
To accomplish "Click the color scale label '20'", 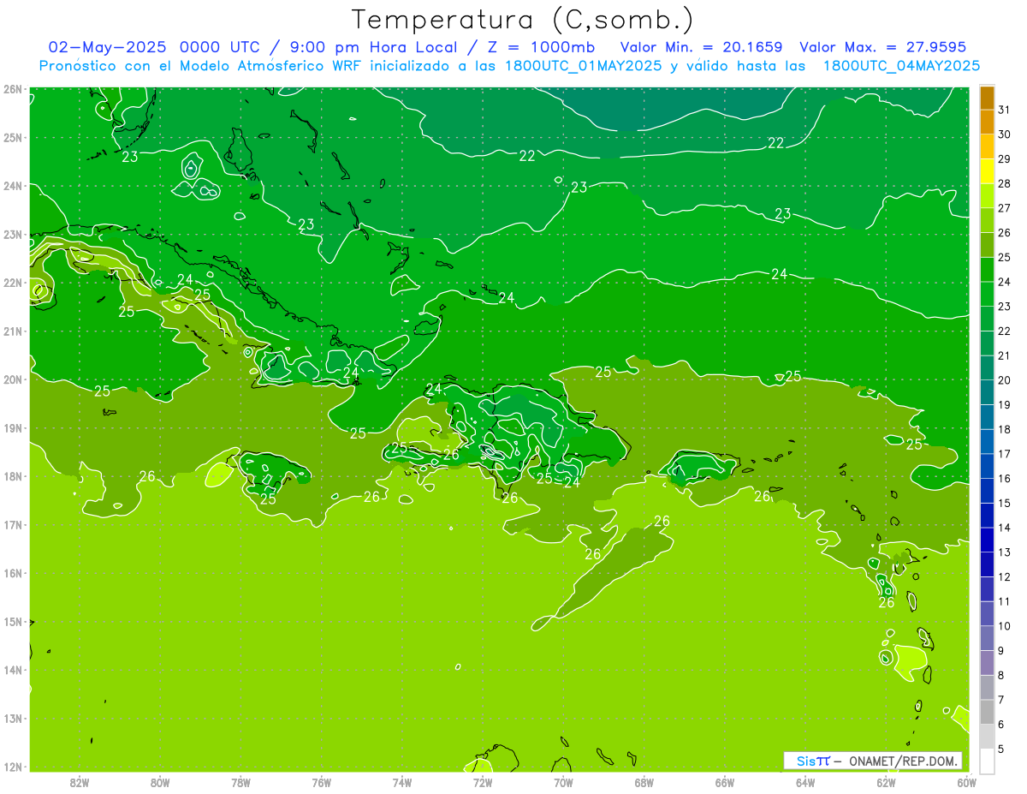I will [1004, 380].
